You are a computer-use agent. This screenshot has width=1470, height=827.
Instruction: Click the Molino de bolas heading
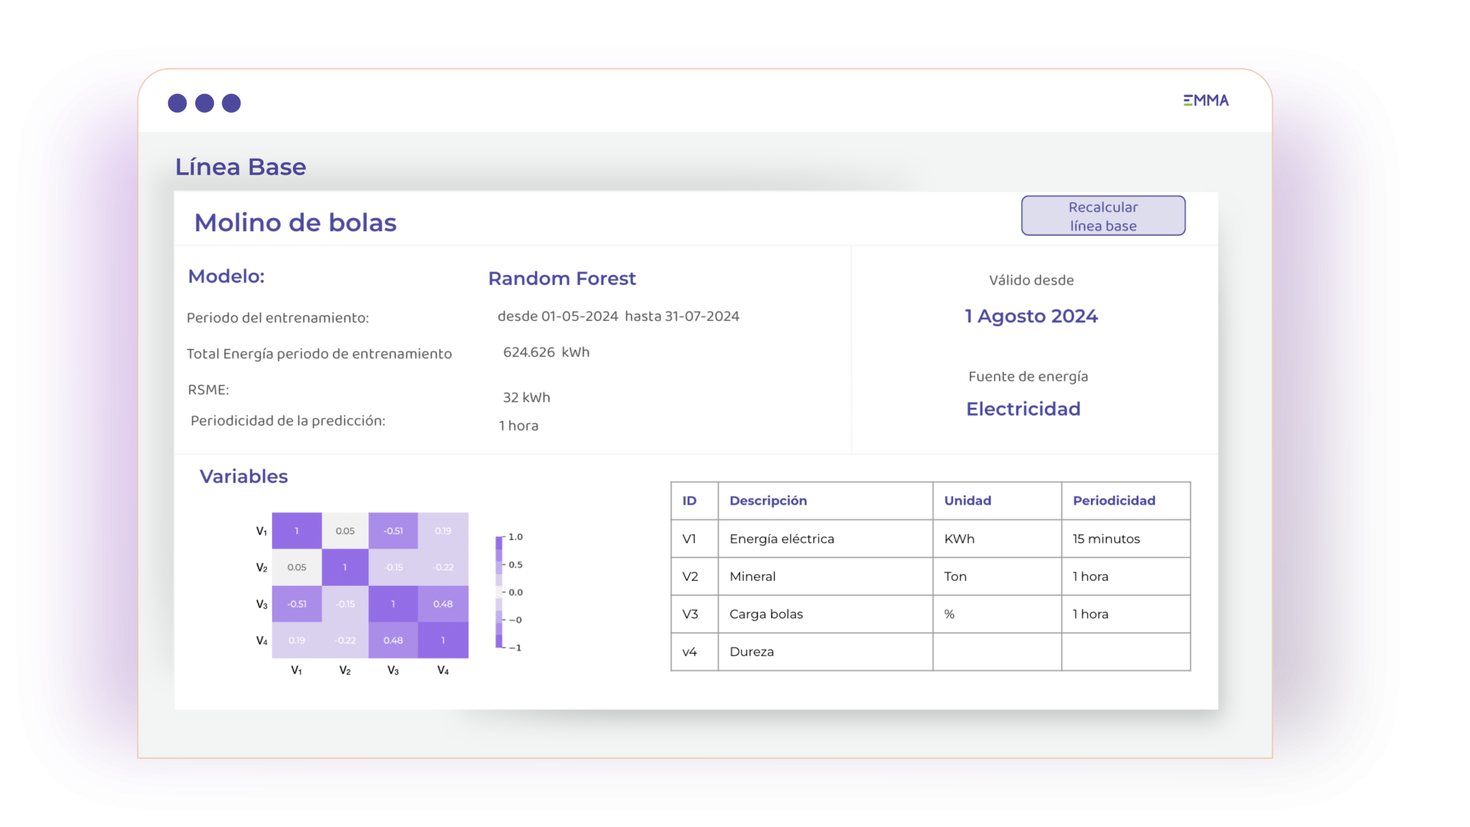(295, 223)
